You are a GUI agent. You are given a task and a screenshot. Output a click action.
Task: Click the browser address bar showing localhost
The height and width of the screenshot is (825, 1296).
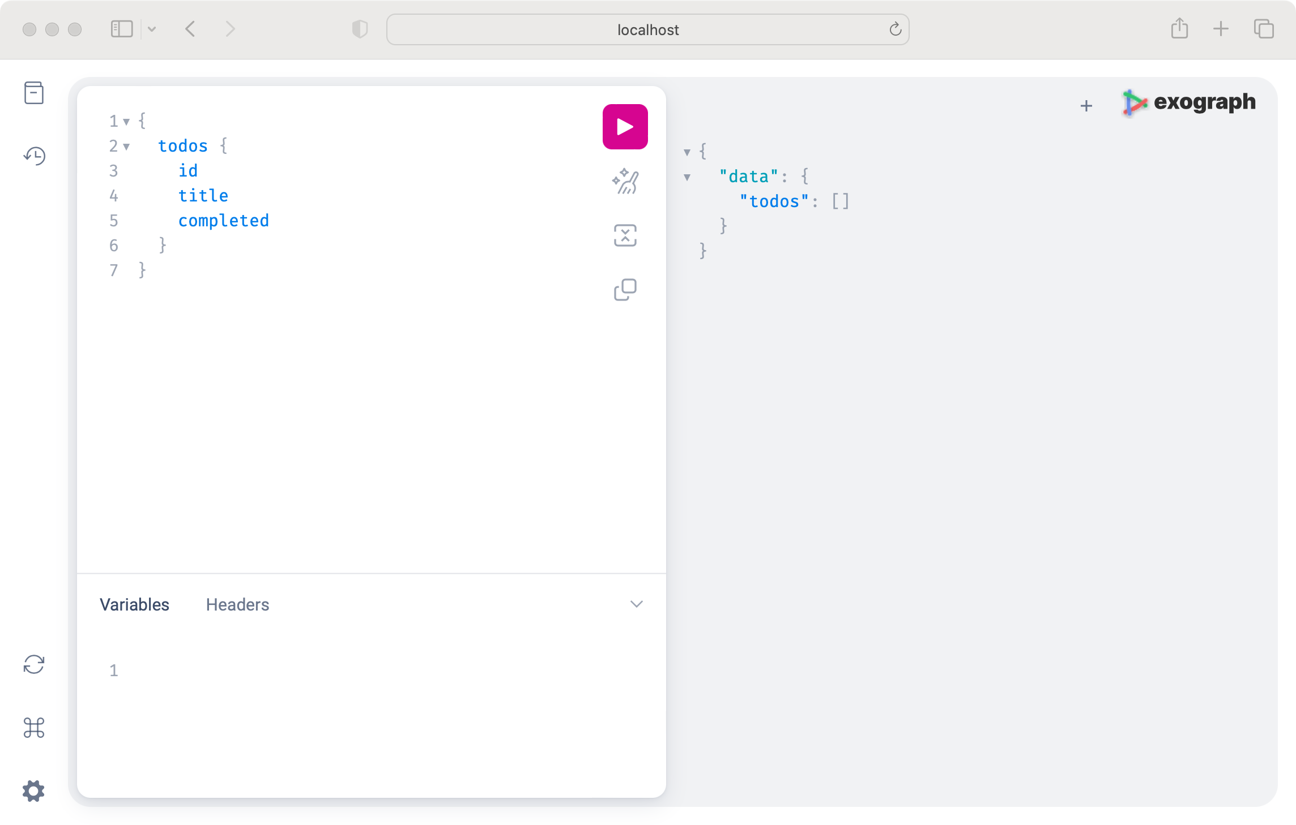point(647,29)
